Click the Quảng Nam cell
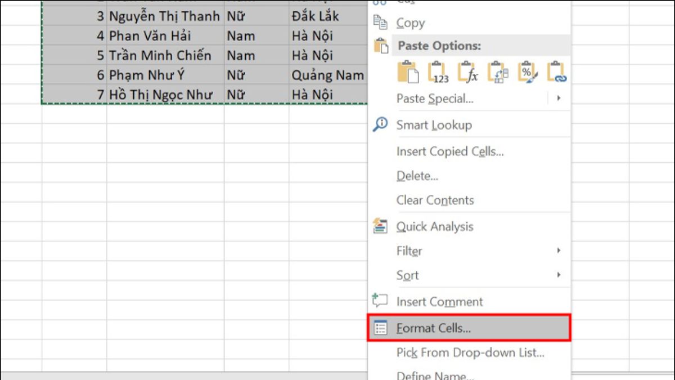Image resolution: width=675 pixels, height=380 pixels. [x=327, y=75]
